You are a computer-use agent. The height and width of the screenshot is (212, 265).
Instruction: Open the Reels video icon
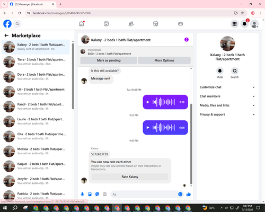coord(106,24)
